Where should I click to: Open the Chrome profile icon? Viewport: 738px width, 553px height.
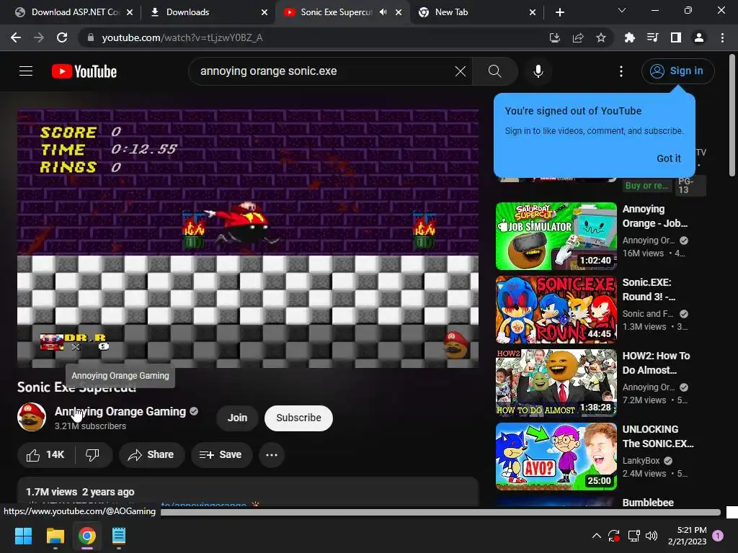click(x=699, y=37)
